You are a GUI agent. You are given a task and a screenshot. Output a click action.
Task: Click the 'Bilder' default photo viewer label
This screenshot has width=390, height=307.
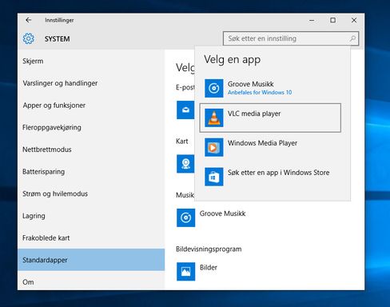coord(209,267)
